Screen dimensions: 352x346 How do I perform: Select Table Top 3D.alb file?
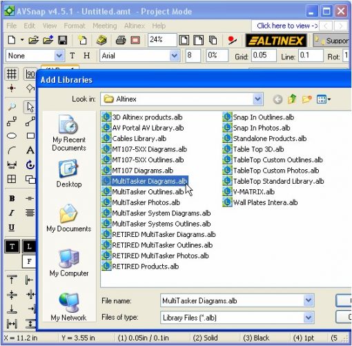(253, 149)
